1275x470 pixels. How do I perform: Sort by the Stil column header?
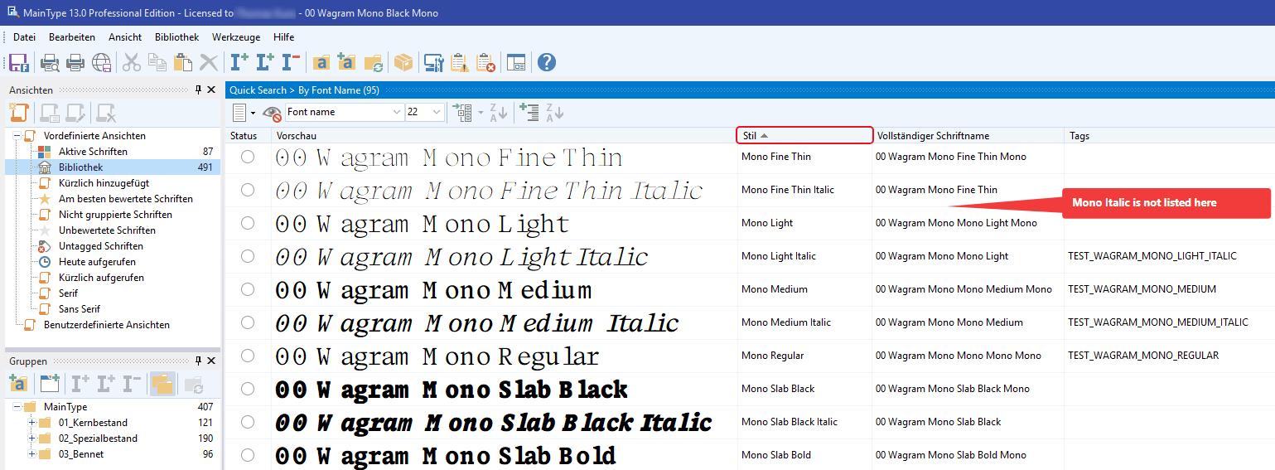pos(804,135)
